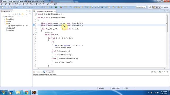The height and width of the screenshot is (95, 170).
Task: Click the Search flashlight toolbar icon
Action: pyautogui.click(x=82, y=7)
